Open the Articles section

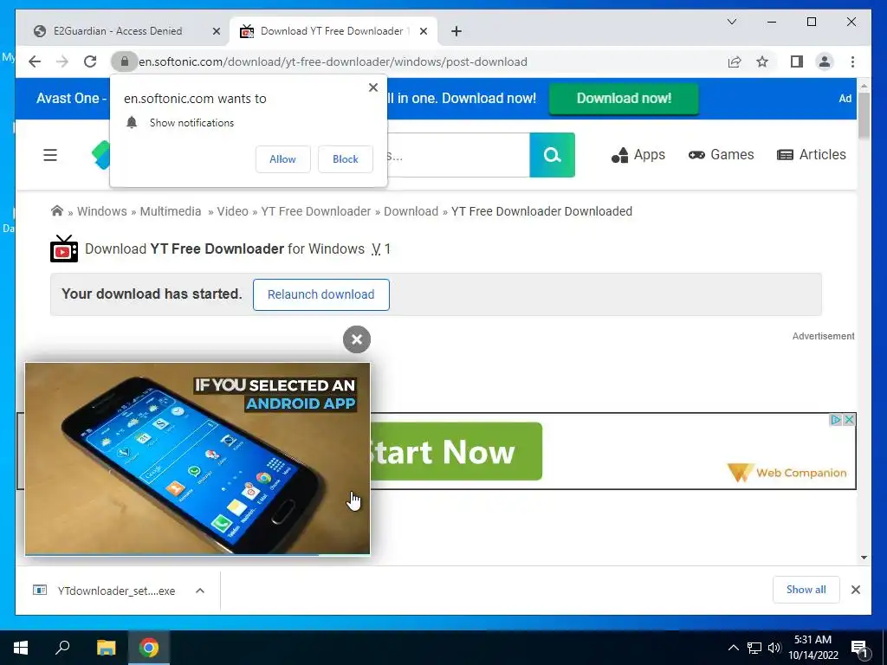tap(811, 154)
